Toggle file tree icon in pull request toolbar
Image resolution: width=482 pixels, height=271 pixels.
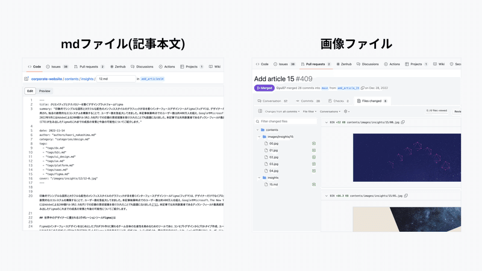[260, 111]
